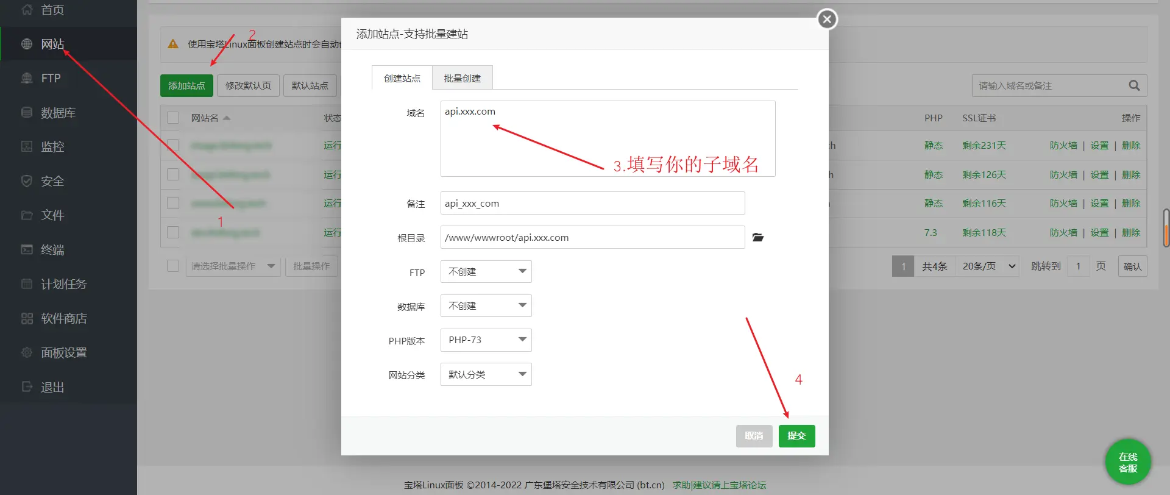Launch the 终端 terminal icon
The width and height of the screenshot is (1170, 495).
click(27, 249)
